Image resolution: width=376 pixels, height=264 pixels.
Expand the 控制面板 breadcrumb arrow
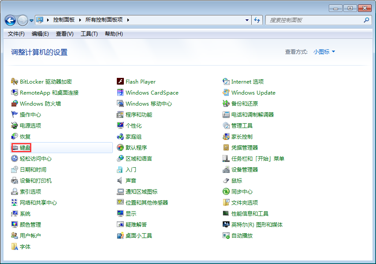click(x=79, y=20)
